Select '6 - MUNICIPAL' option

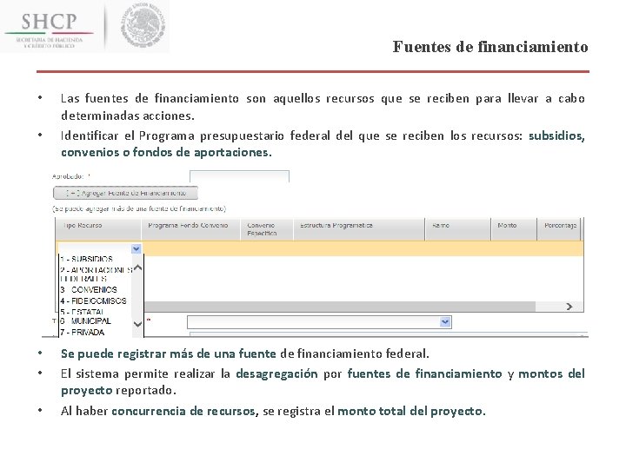tap(85, 321)
